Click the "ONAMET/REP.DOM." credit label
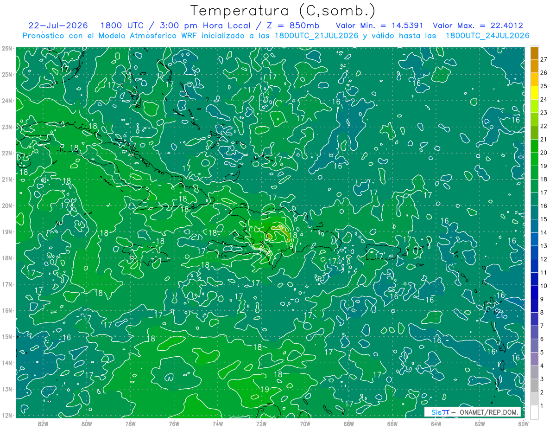 click(489, 412)
